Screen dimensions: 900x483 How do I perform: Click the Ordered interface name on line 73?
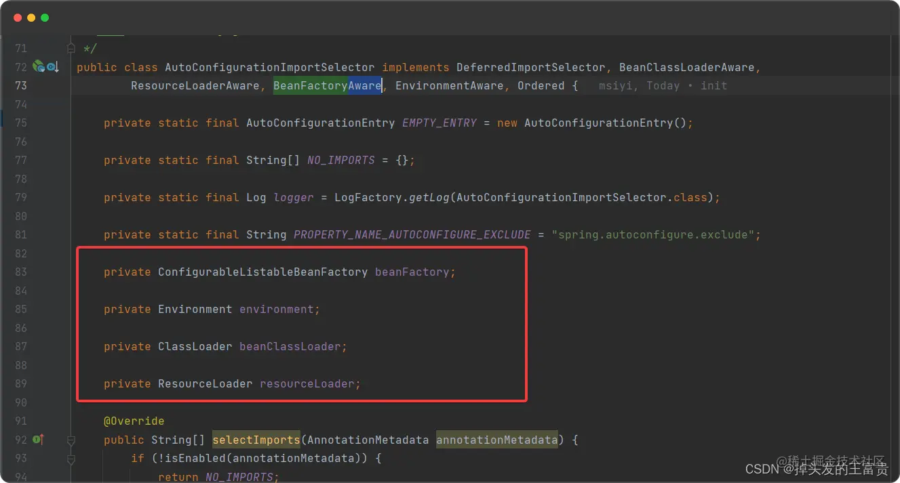(541, 86)
